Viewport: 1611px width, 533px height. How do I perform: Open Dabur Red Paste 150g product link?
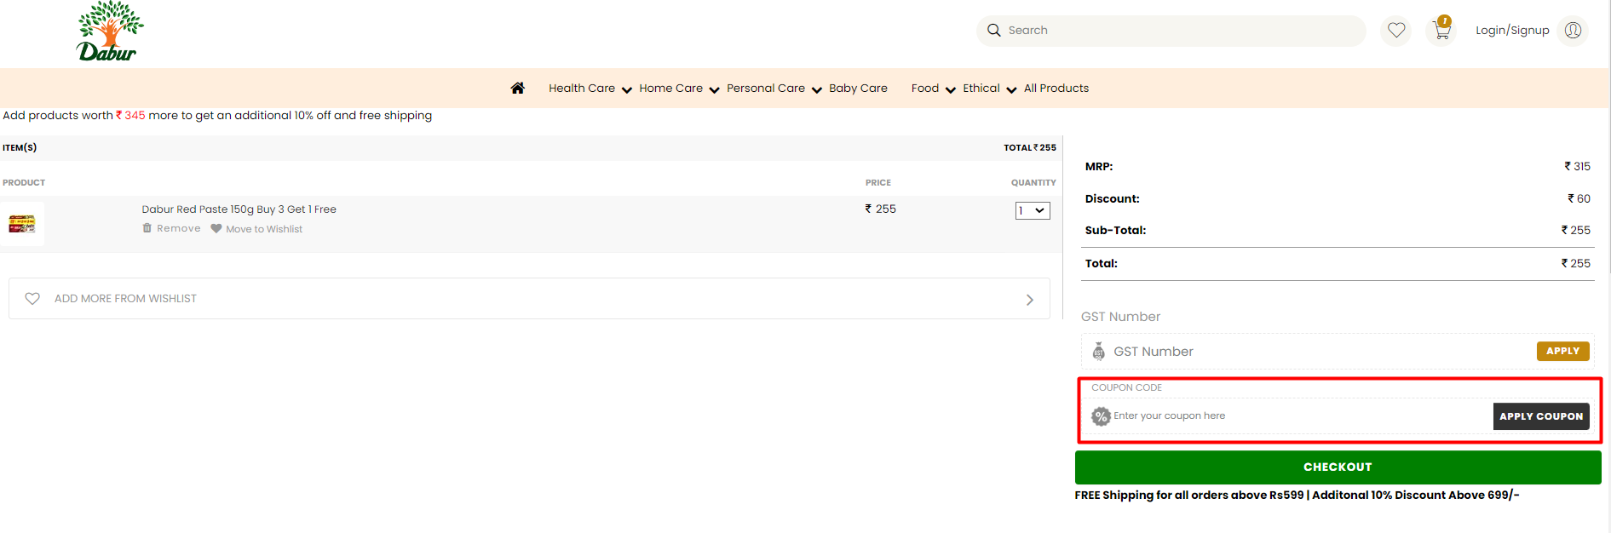pyautogui.click(x=239, y=209)
